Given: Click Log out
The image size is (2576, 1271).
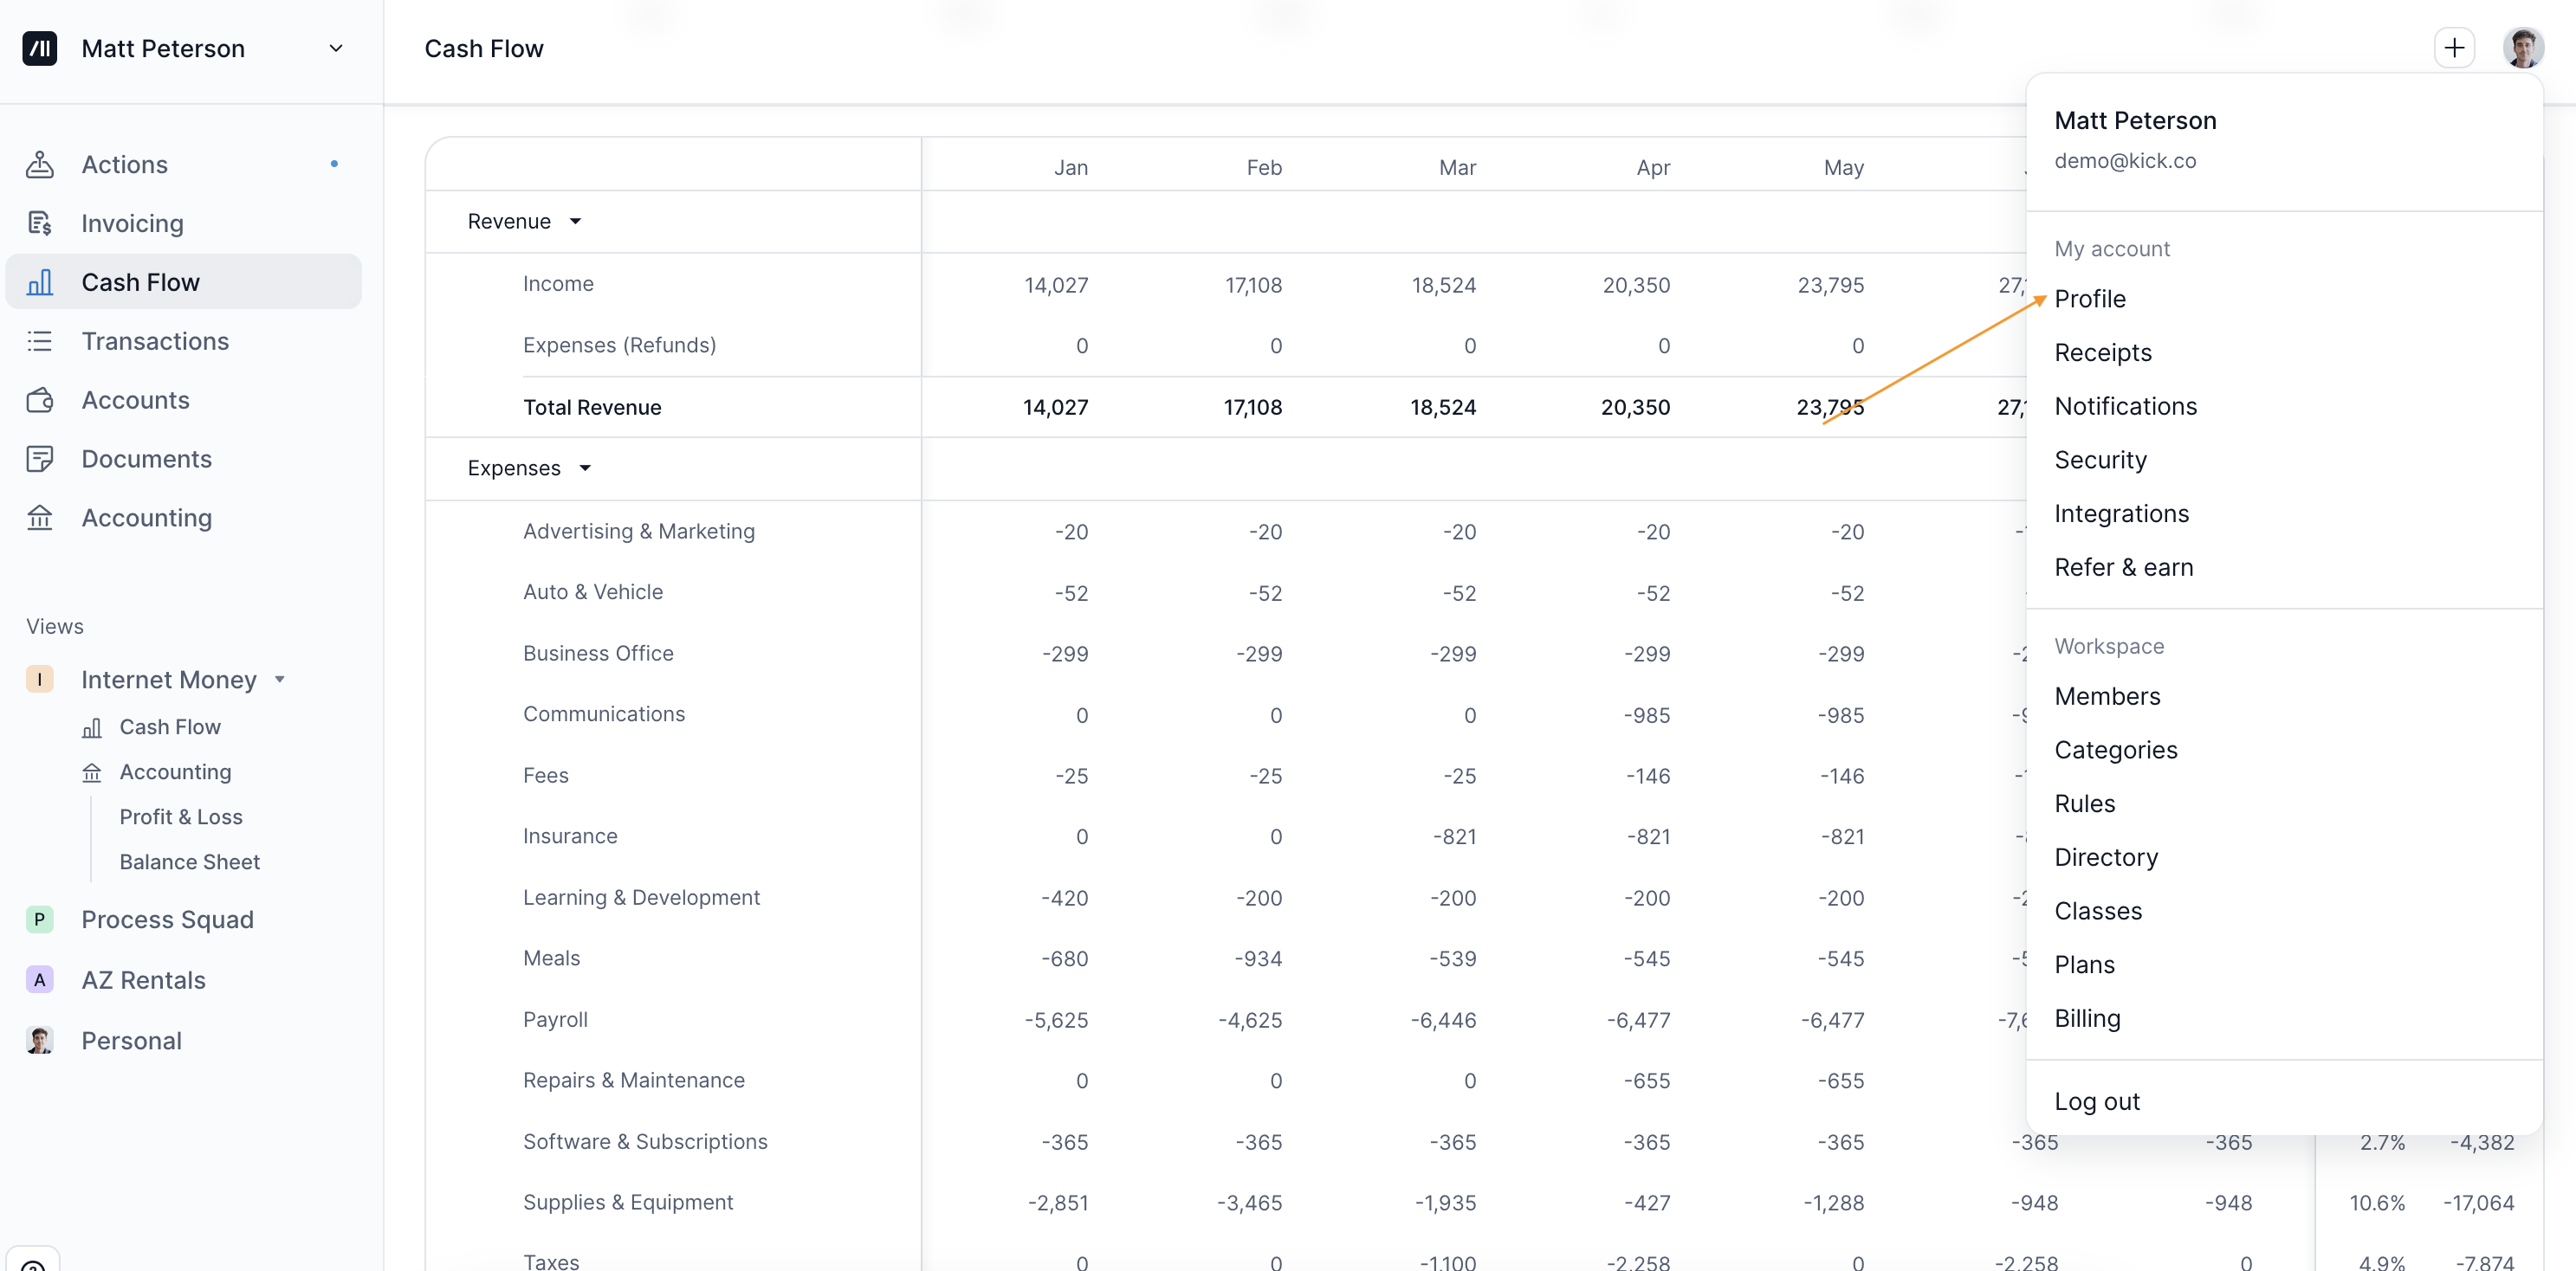Looking at the screenshot, I should (x=2096, y=1101).
